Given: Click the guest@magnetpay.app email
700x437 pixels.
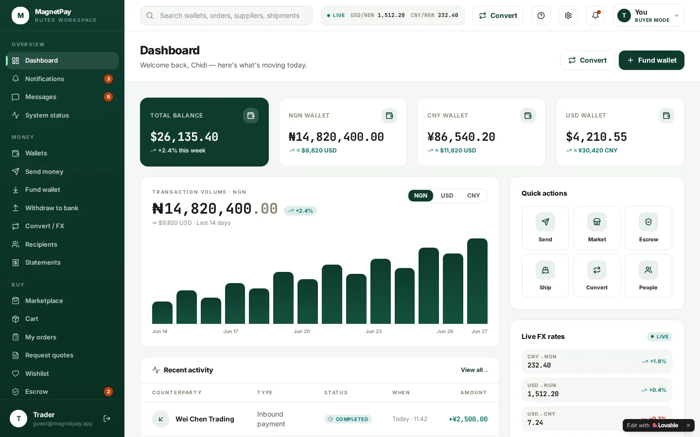Looking at the screenshot, I should 63,423.
